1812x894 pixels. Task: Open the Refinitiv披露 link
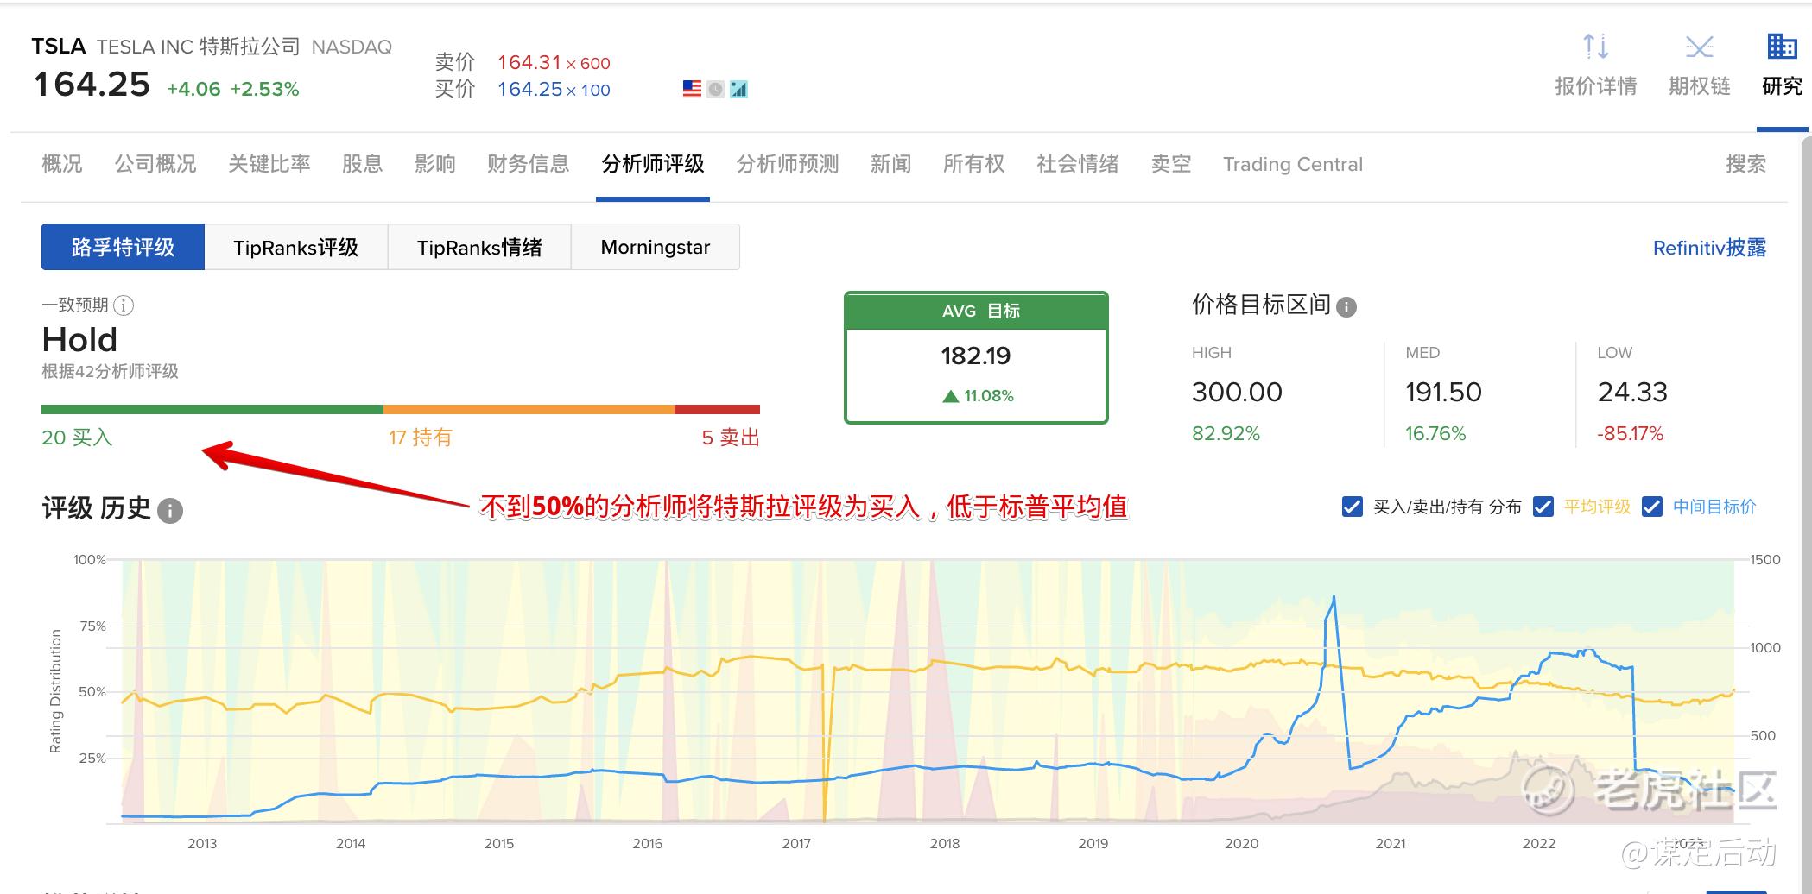tap(1710, 248)
